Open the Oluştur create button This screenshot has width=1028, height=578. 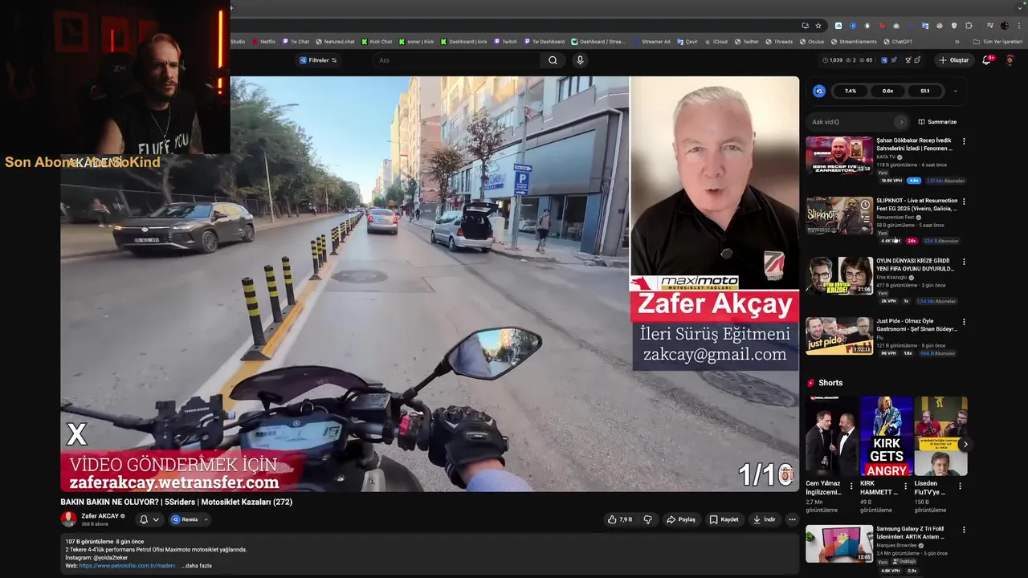point(954,60)
